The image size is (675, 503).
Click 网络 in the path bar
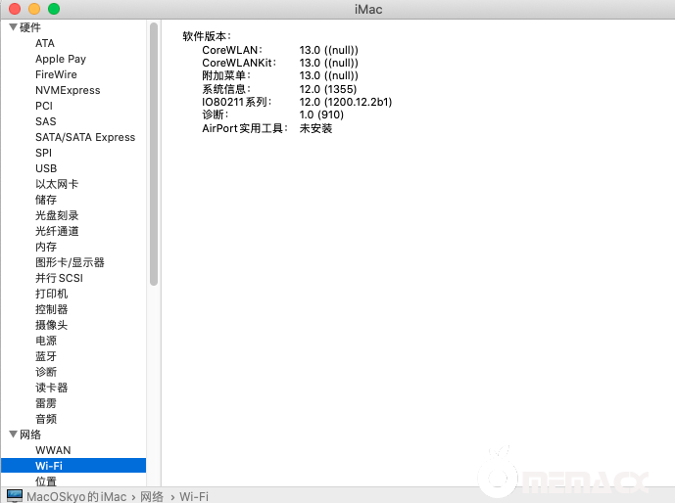tap(152, 496)
